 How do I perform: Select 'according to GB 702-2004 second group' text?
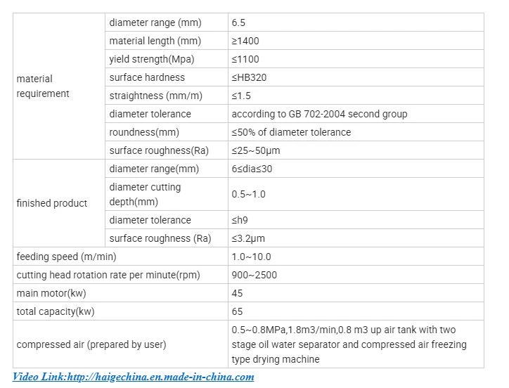tap(319, 114)
